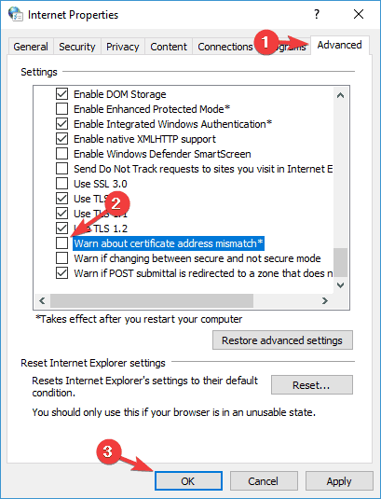Uncheck Enable DOM Storage
Screen dimensions: 381x499
[x=61, y=94]
